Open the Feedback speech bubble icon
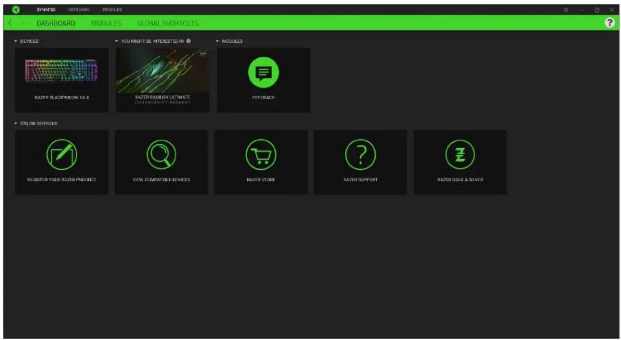 pos(263,72)
